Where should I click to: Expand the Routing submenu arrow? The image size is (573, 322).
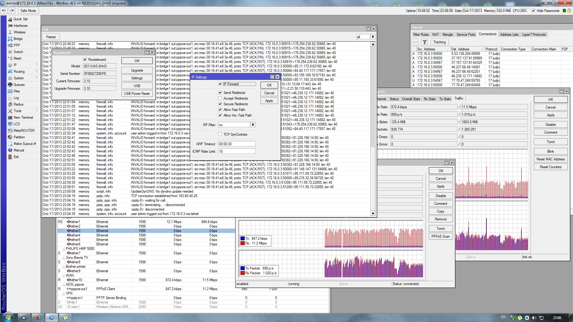[37, 72]
